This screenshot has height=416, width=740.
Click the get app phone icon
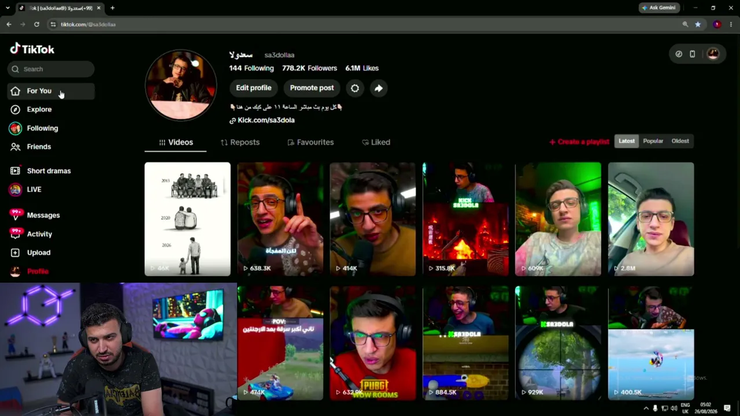(x=692, y=54)
